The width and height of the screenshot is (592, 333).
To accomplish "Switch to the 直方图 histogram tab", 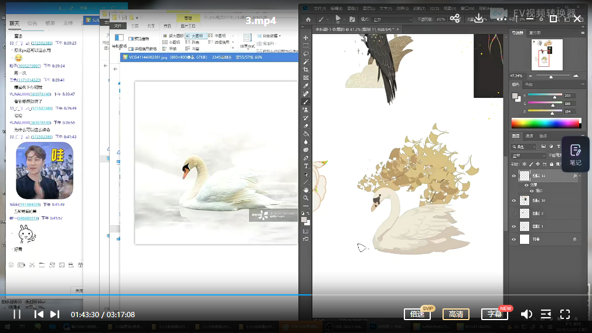I will 535,33.
